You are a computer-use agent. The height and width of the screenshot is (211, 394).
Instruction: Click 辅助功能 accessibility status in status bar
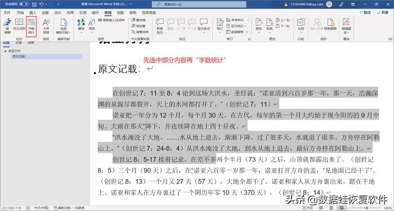click(x=69, y=208)
